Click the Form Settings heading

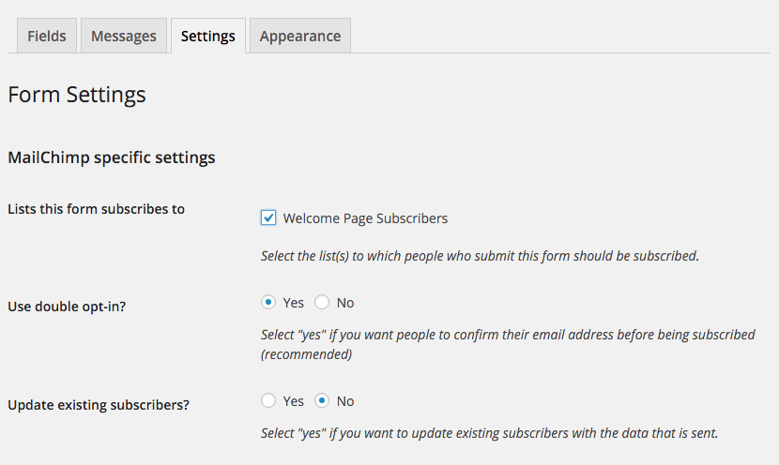77,95
